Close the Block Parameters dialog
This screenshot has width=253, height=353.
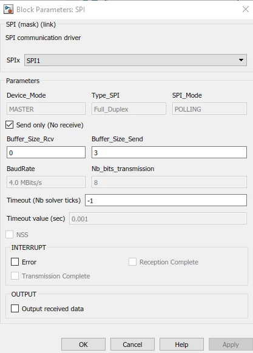tap(246, 9)
